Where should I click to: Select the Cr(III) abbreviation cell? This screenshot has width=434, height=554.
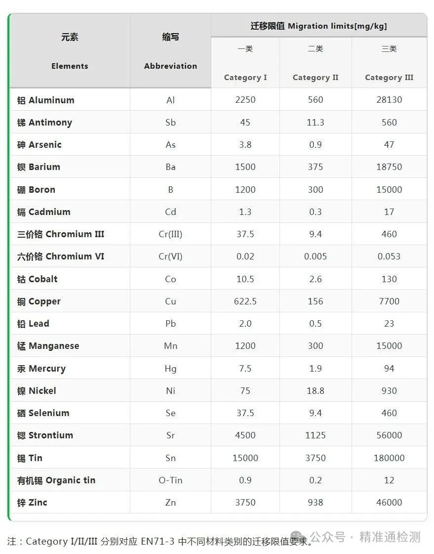pyautogui.click(x=170, y=234)
